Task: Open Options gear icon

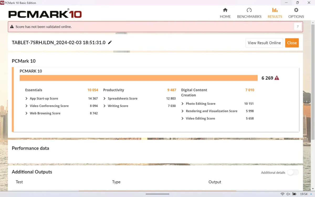Action: [x=296, y=10]
